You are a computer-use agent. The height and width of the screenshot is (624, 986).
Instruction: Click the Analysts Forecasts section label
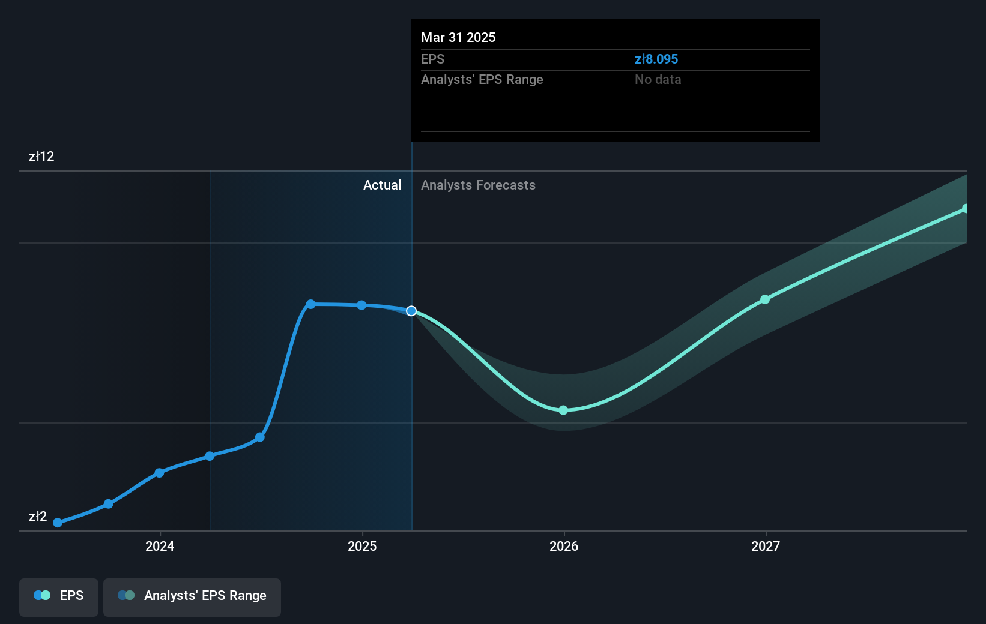478,185
